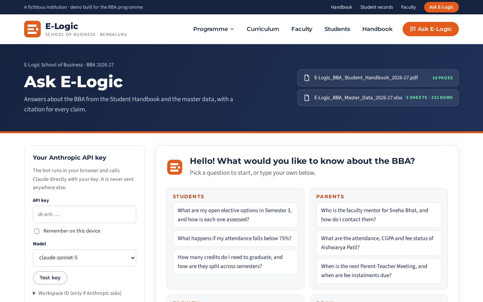483x302 pixels.
Task: Click the PDF file icon beside Student Handbook
Action: (x=307, y=78)
